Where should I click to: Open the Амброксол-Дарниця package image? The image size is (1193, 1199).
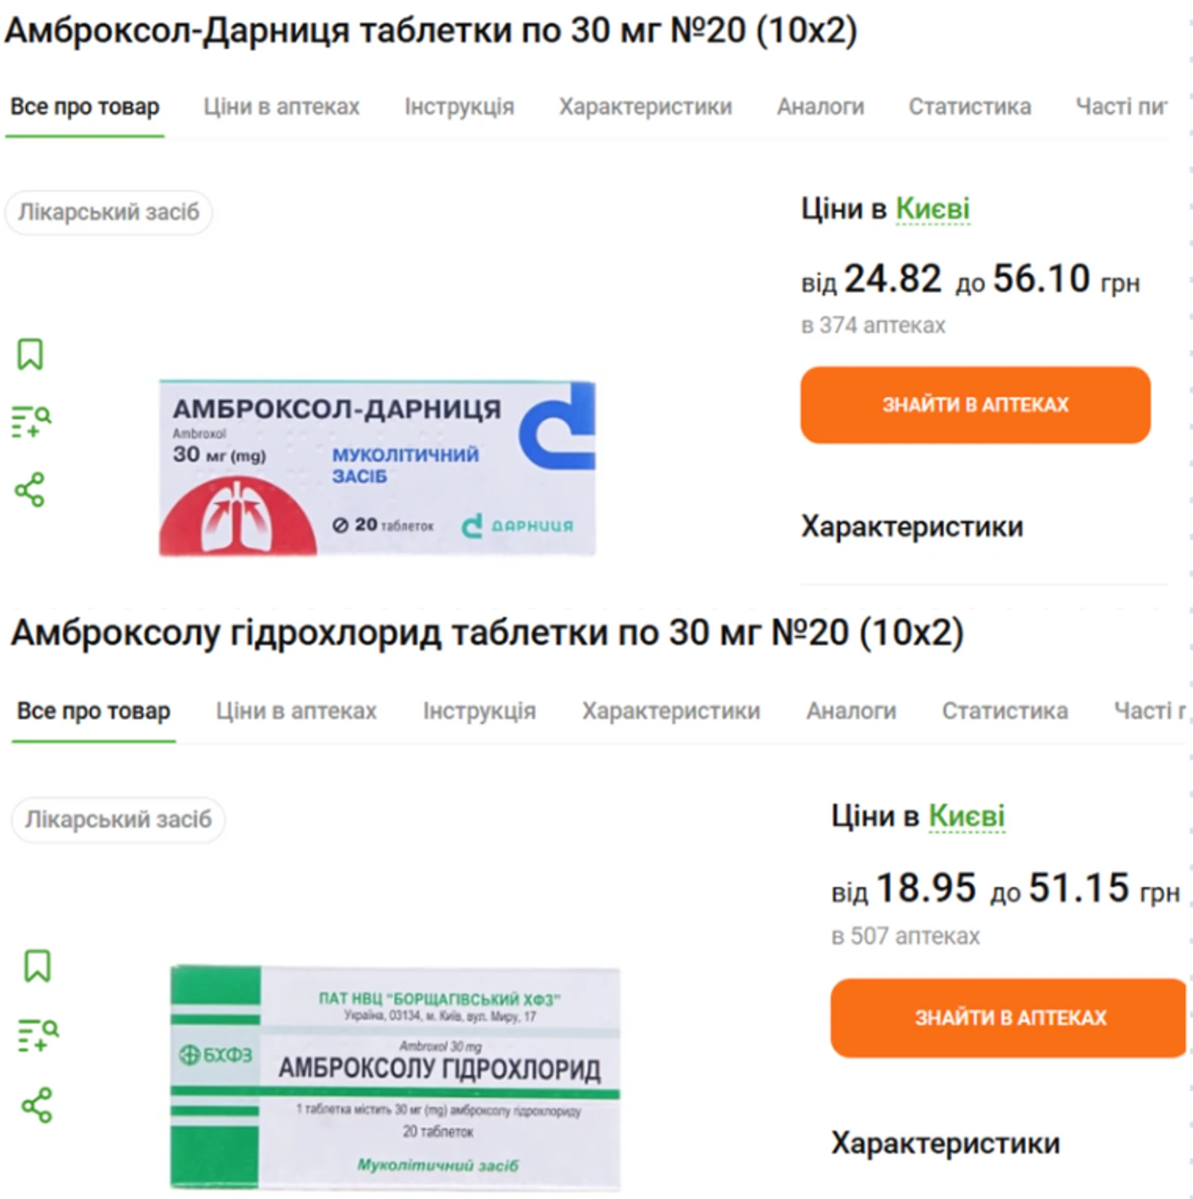377,468
